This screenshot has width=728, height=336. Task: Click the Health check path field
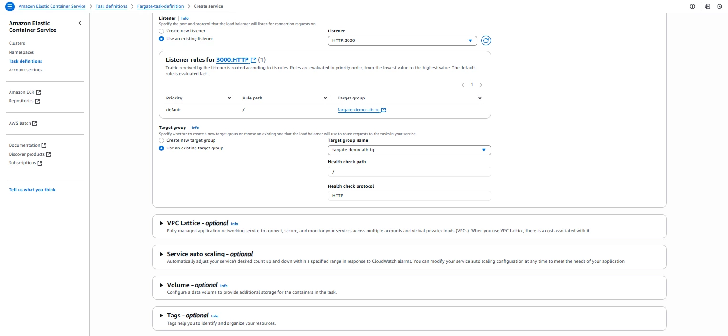pyautogui.click(x=410, y=171)
